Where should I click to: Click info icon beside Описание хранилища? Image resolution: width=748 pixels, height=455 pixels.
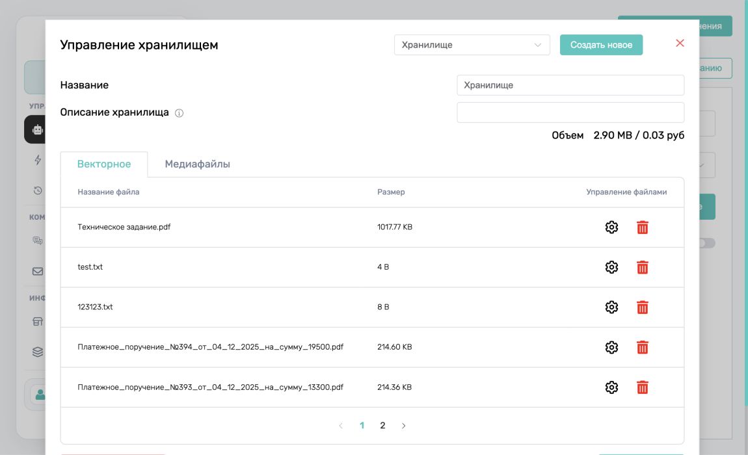(x=179, y=113)
